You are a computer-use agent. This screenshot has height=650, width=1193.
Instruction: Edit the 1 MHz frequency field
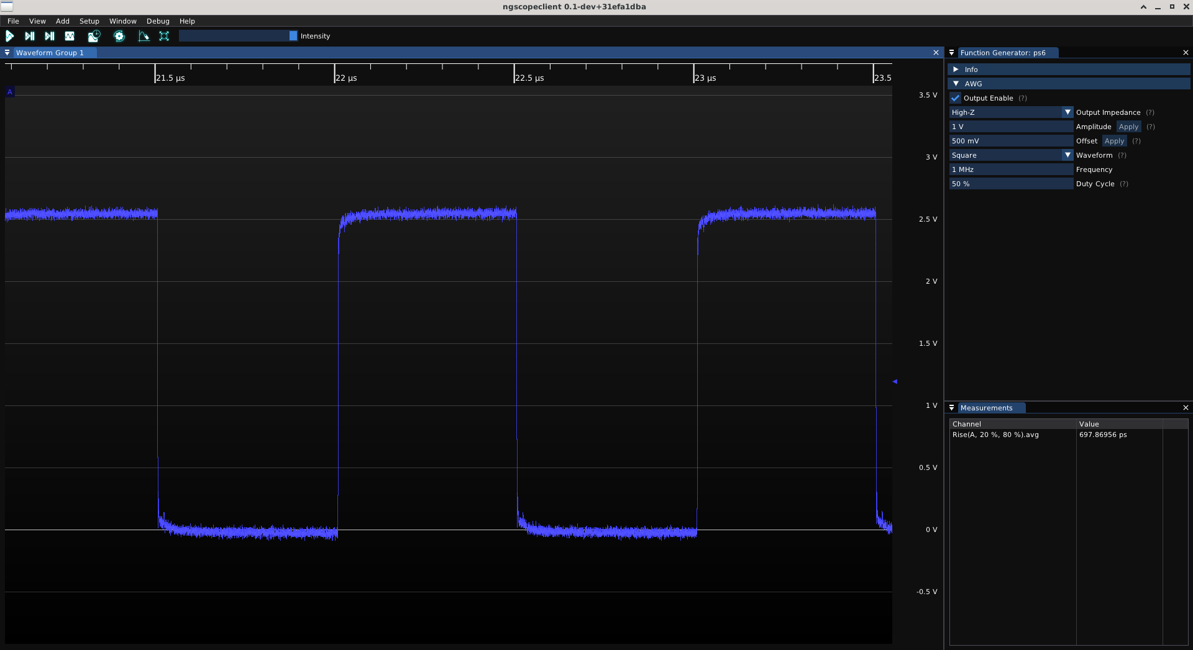click(x=1011, y=169)
